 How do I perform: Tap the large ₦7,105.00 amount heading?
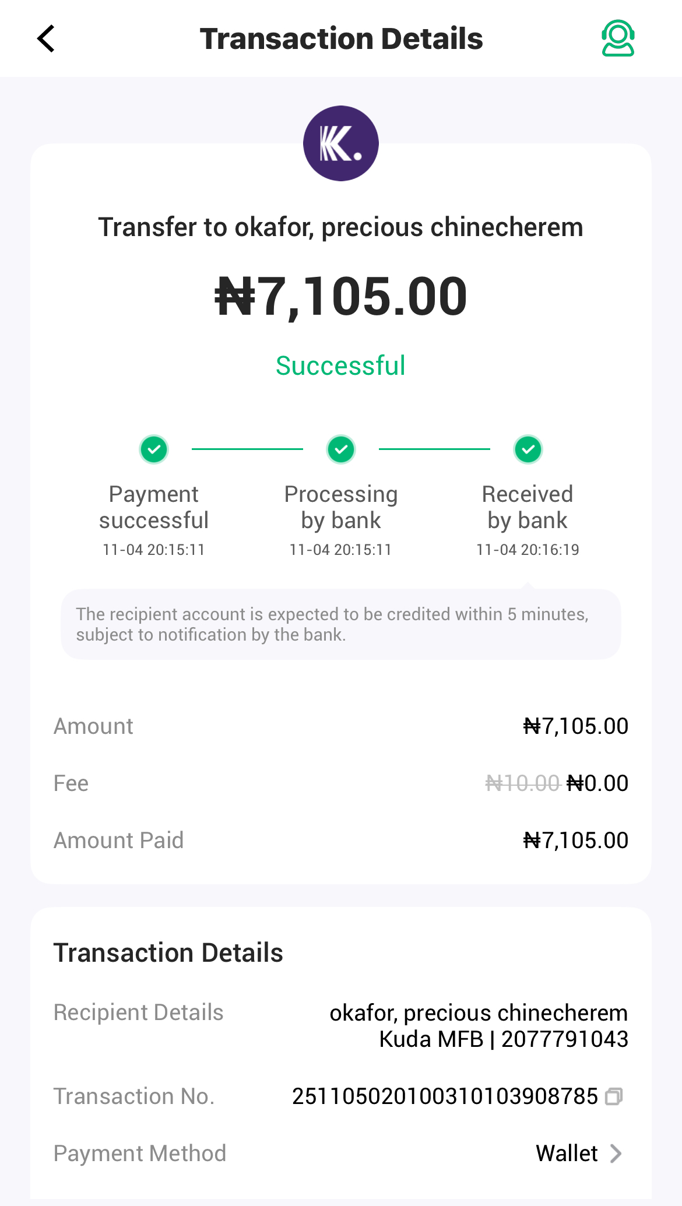(x=341, y=297)
